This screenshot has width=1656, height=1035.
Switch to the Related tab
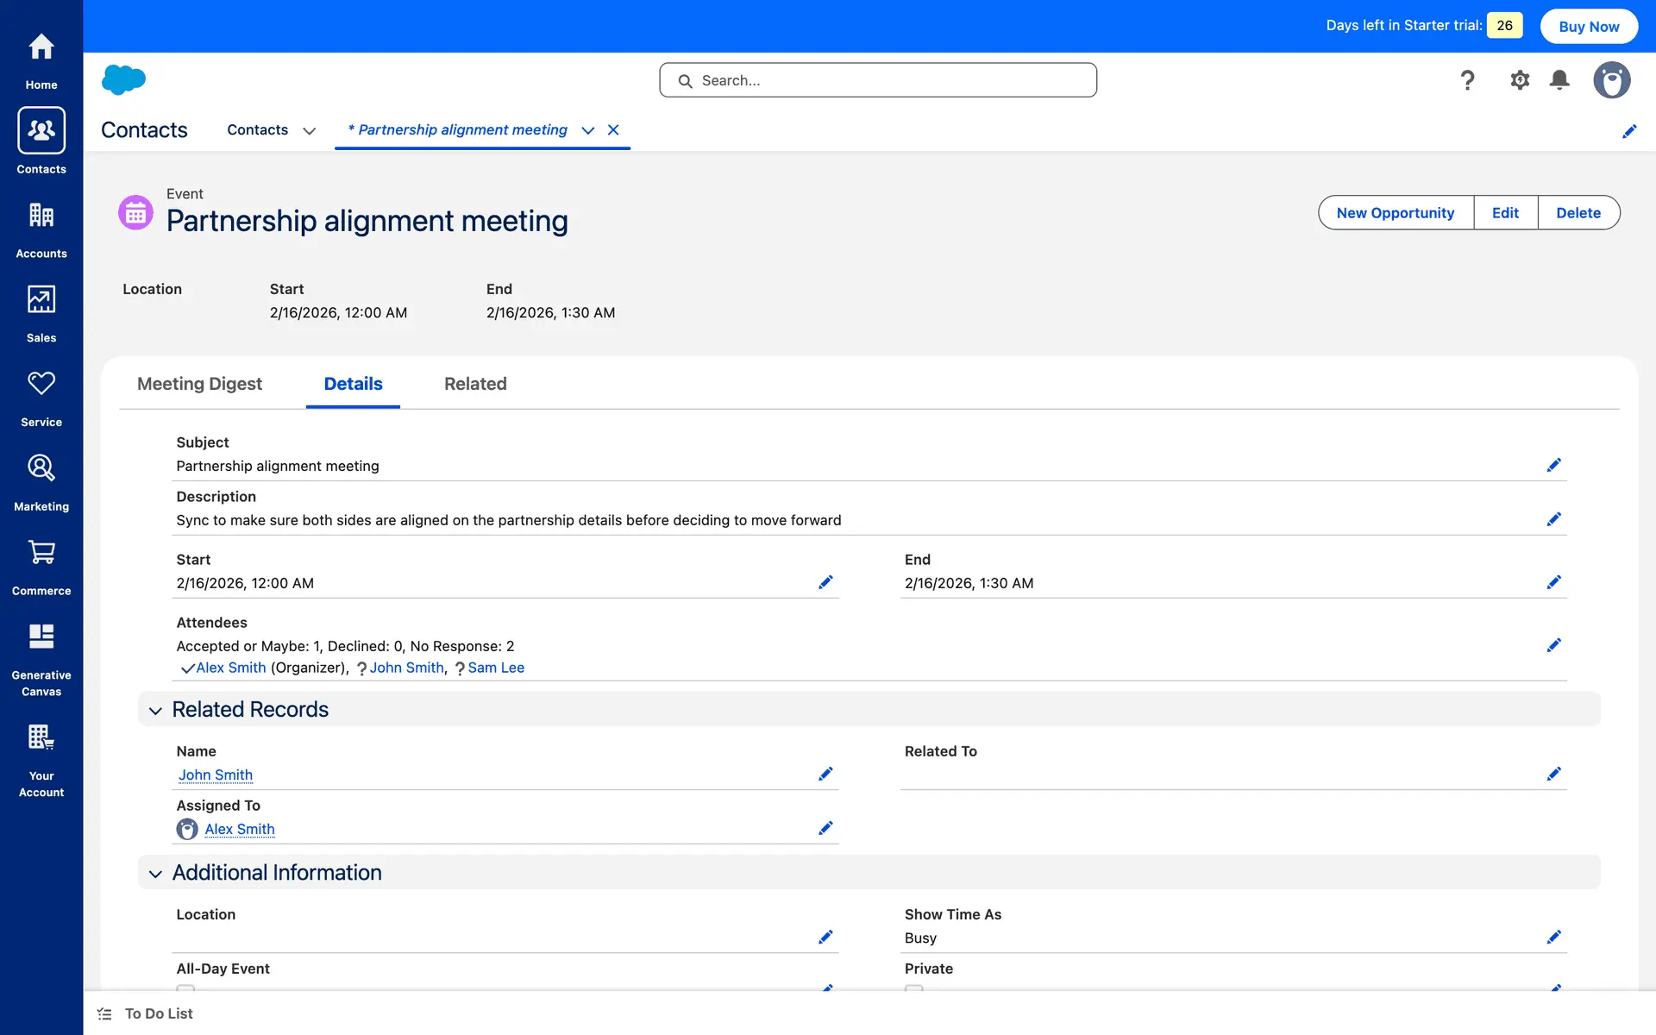click(x=475, y=384)
